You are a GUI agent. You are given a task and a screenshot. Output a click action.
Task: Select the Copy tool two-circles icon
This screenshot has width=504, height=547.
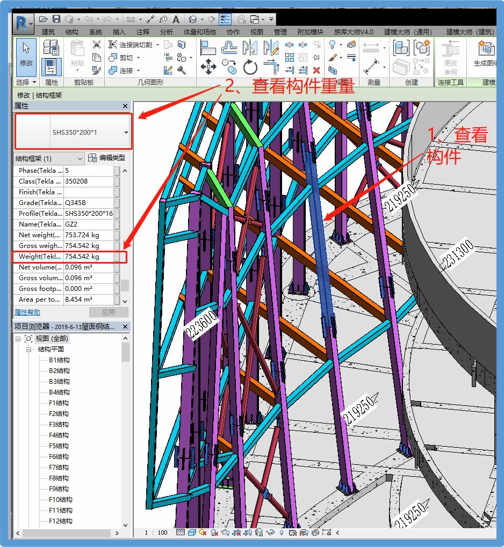pyautogui.click(x=229, y=66)
